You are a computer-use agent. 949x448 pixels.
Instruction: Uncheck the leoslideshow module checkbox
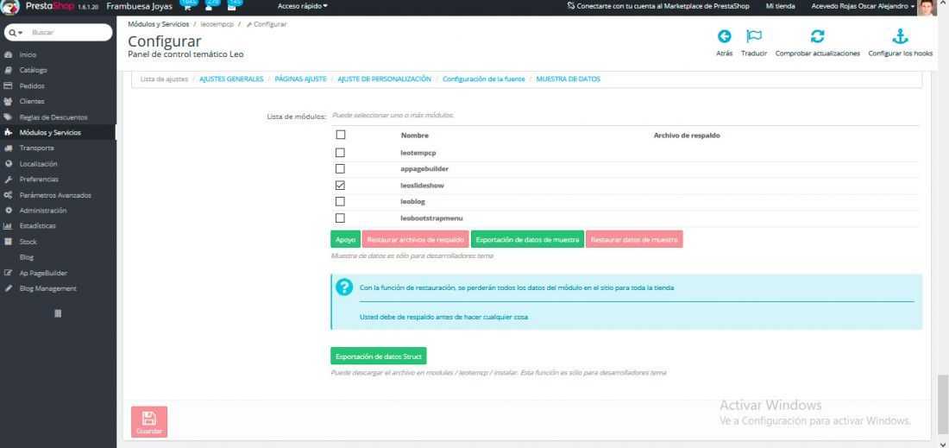[340, 186]
